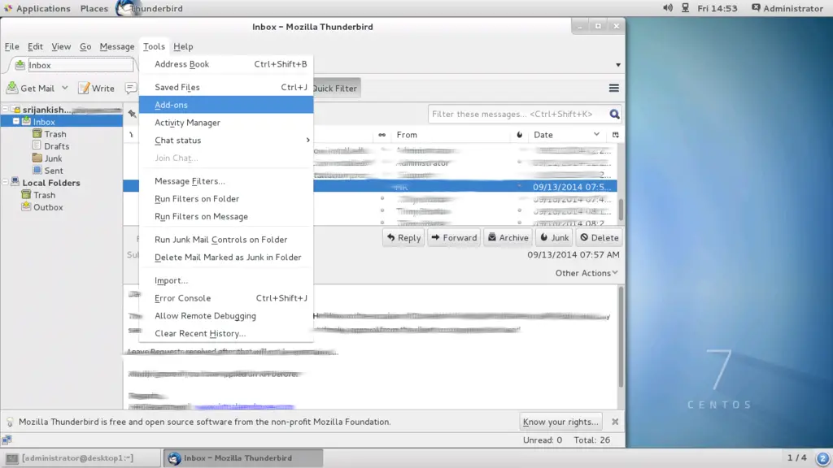Click the Inbox tab
The width and height of the screenshot is (833, 468).
coord(73,65)
